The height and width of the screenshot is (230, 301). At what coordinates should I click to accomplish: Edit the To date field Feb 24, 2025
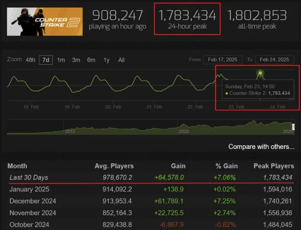tap(274, 60)
